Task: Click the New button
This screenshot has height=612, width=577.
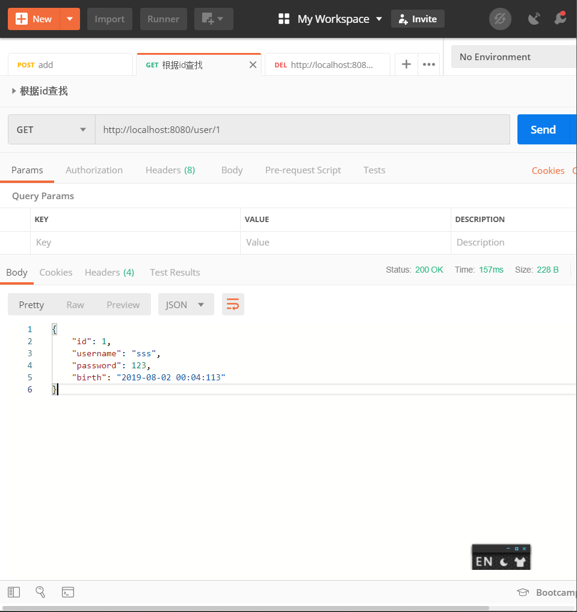Action: (x=34, y=19)
